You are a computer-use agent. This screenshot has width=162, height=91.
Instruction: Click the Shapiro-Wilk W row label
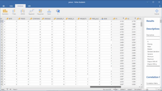coord(152,61)
